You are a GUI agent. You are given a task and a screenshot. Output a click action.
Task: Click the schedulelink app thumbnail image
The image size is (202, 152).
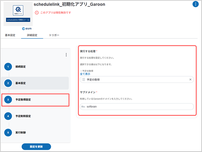[18, 13]
